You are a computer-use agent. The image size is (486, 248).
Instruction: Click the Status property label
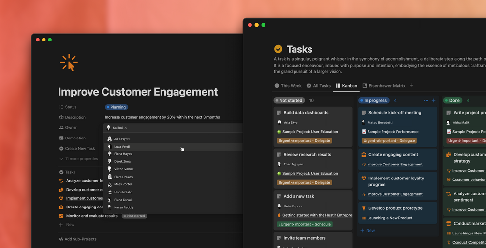[x=68, y=107]
